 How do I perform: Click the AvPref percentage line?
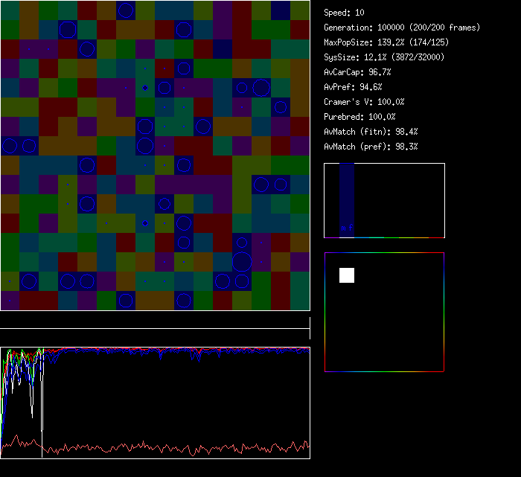[x=353, y=87]
